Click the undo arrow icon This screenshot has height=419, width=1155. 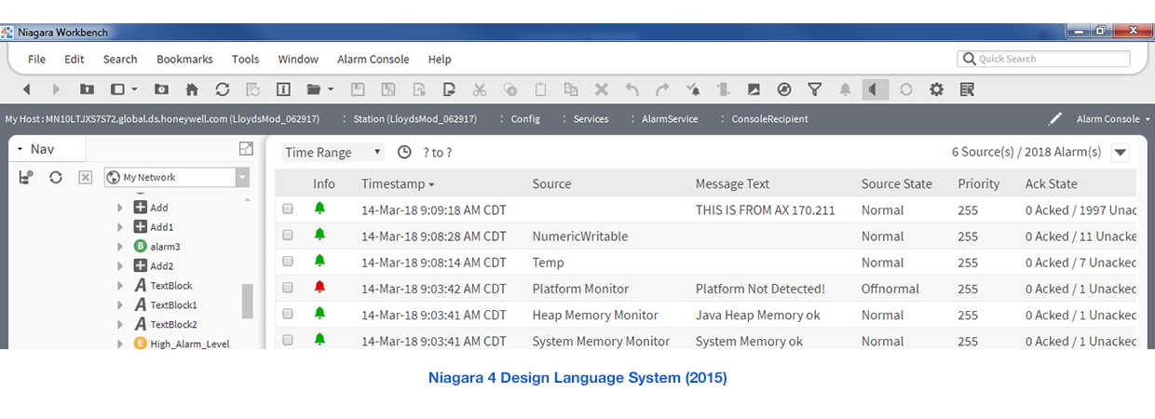(632, 89)
